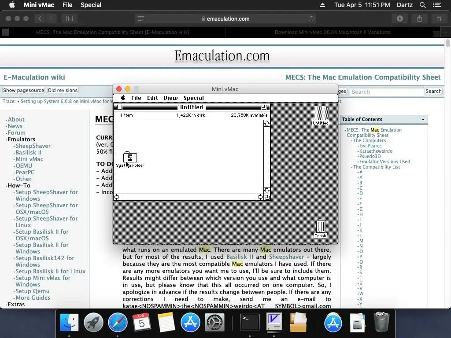
Task: Jump to Eve Pearce in Table of Contents
Action: (370, 146)
